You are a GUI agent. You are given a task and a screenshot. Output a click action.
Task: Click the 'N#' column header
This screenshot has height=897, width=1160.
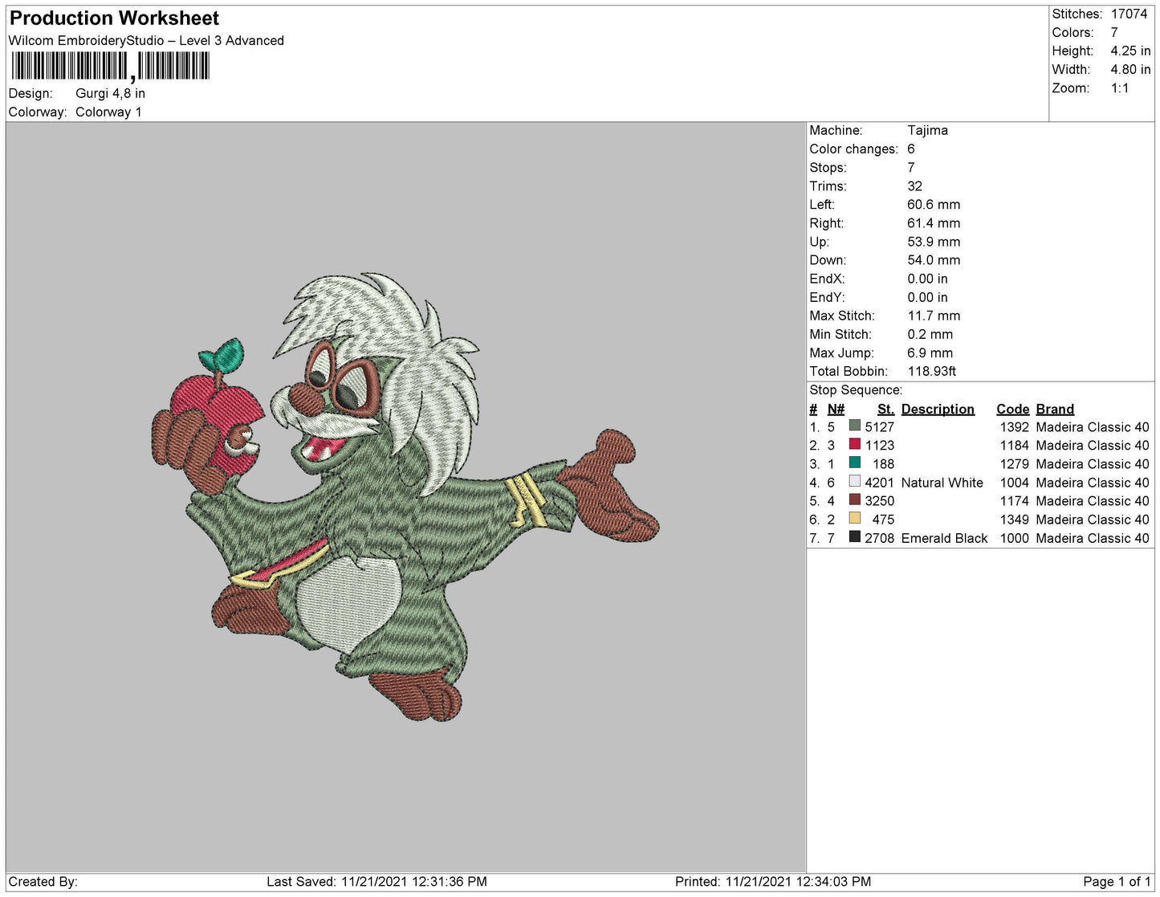[x=836, y=409]
